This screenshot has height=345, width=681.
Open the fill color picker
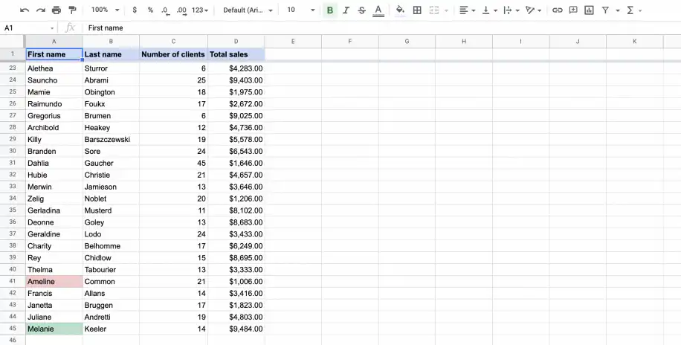click(401, 10)
